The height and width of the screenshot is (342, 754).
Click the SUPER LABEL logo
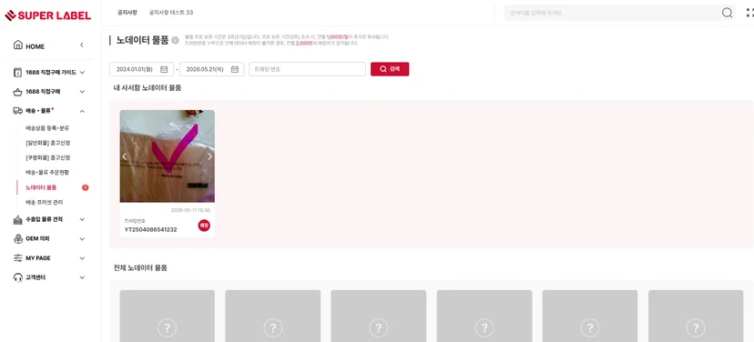click(x=47, y=15)
